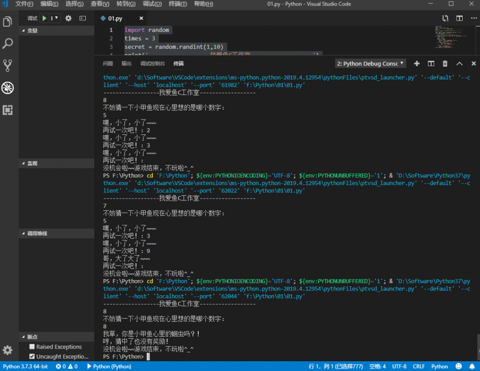This screenshot has width=480, height=371.
Task: Toggle Uncaught Exceptions breakpoint checkbox
Action: [32, 356]
